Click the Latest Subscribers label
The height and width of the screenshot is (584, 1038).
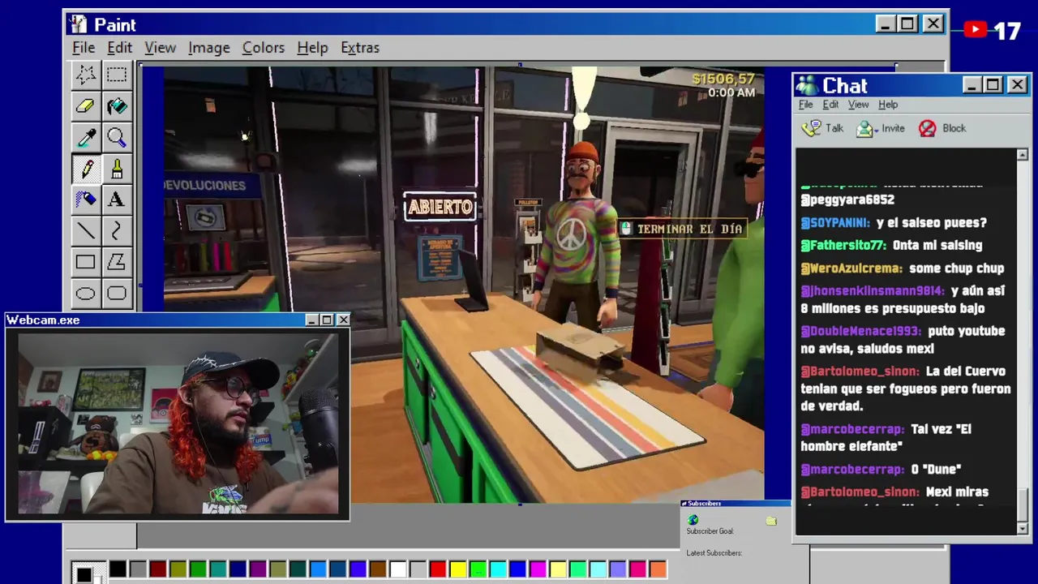(x=714, y=553)
